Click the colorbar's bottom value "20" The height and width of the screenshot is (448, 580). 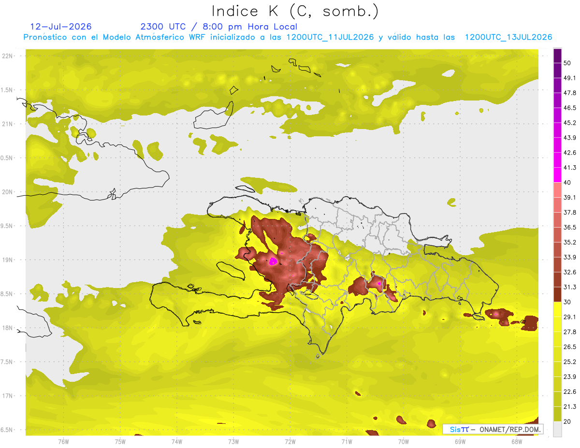567,421
